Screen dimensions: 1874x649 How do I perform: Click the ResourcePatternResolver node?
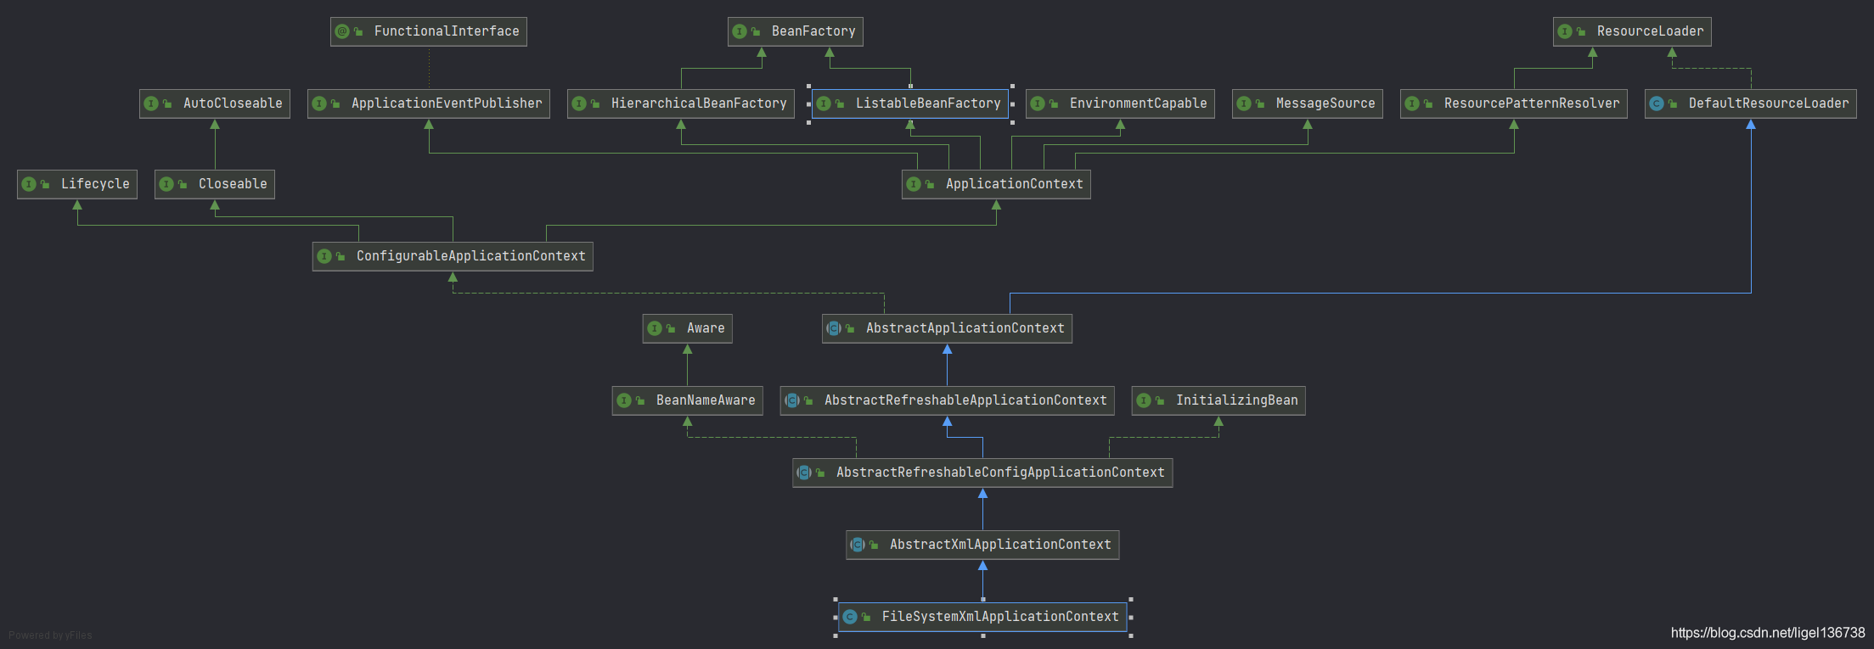tap(1514, 104)
